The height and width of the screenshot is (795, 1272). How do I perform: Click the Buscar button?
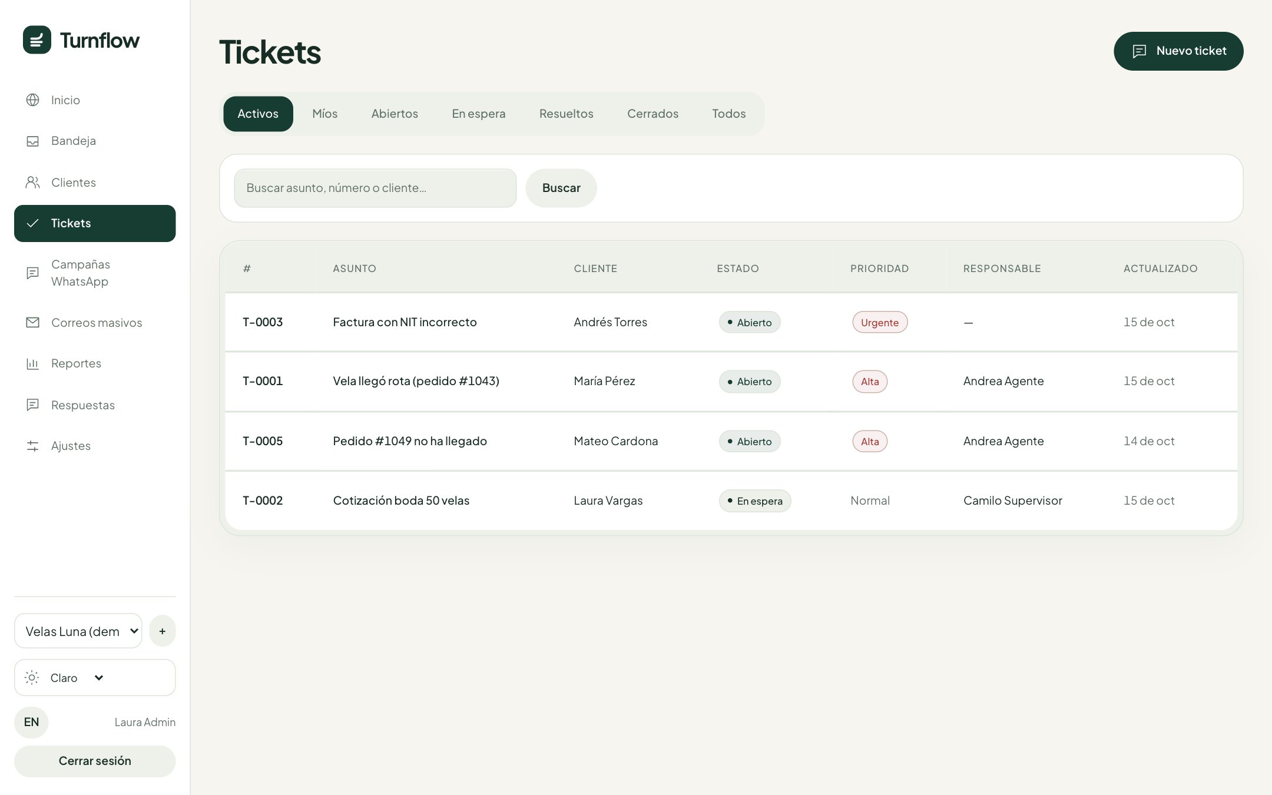[x=561, y=188]
